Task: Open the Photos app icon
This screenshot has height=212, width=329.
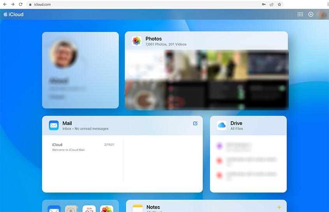Action: (x=137, y=41)
